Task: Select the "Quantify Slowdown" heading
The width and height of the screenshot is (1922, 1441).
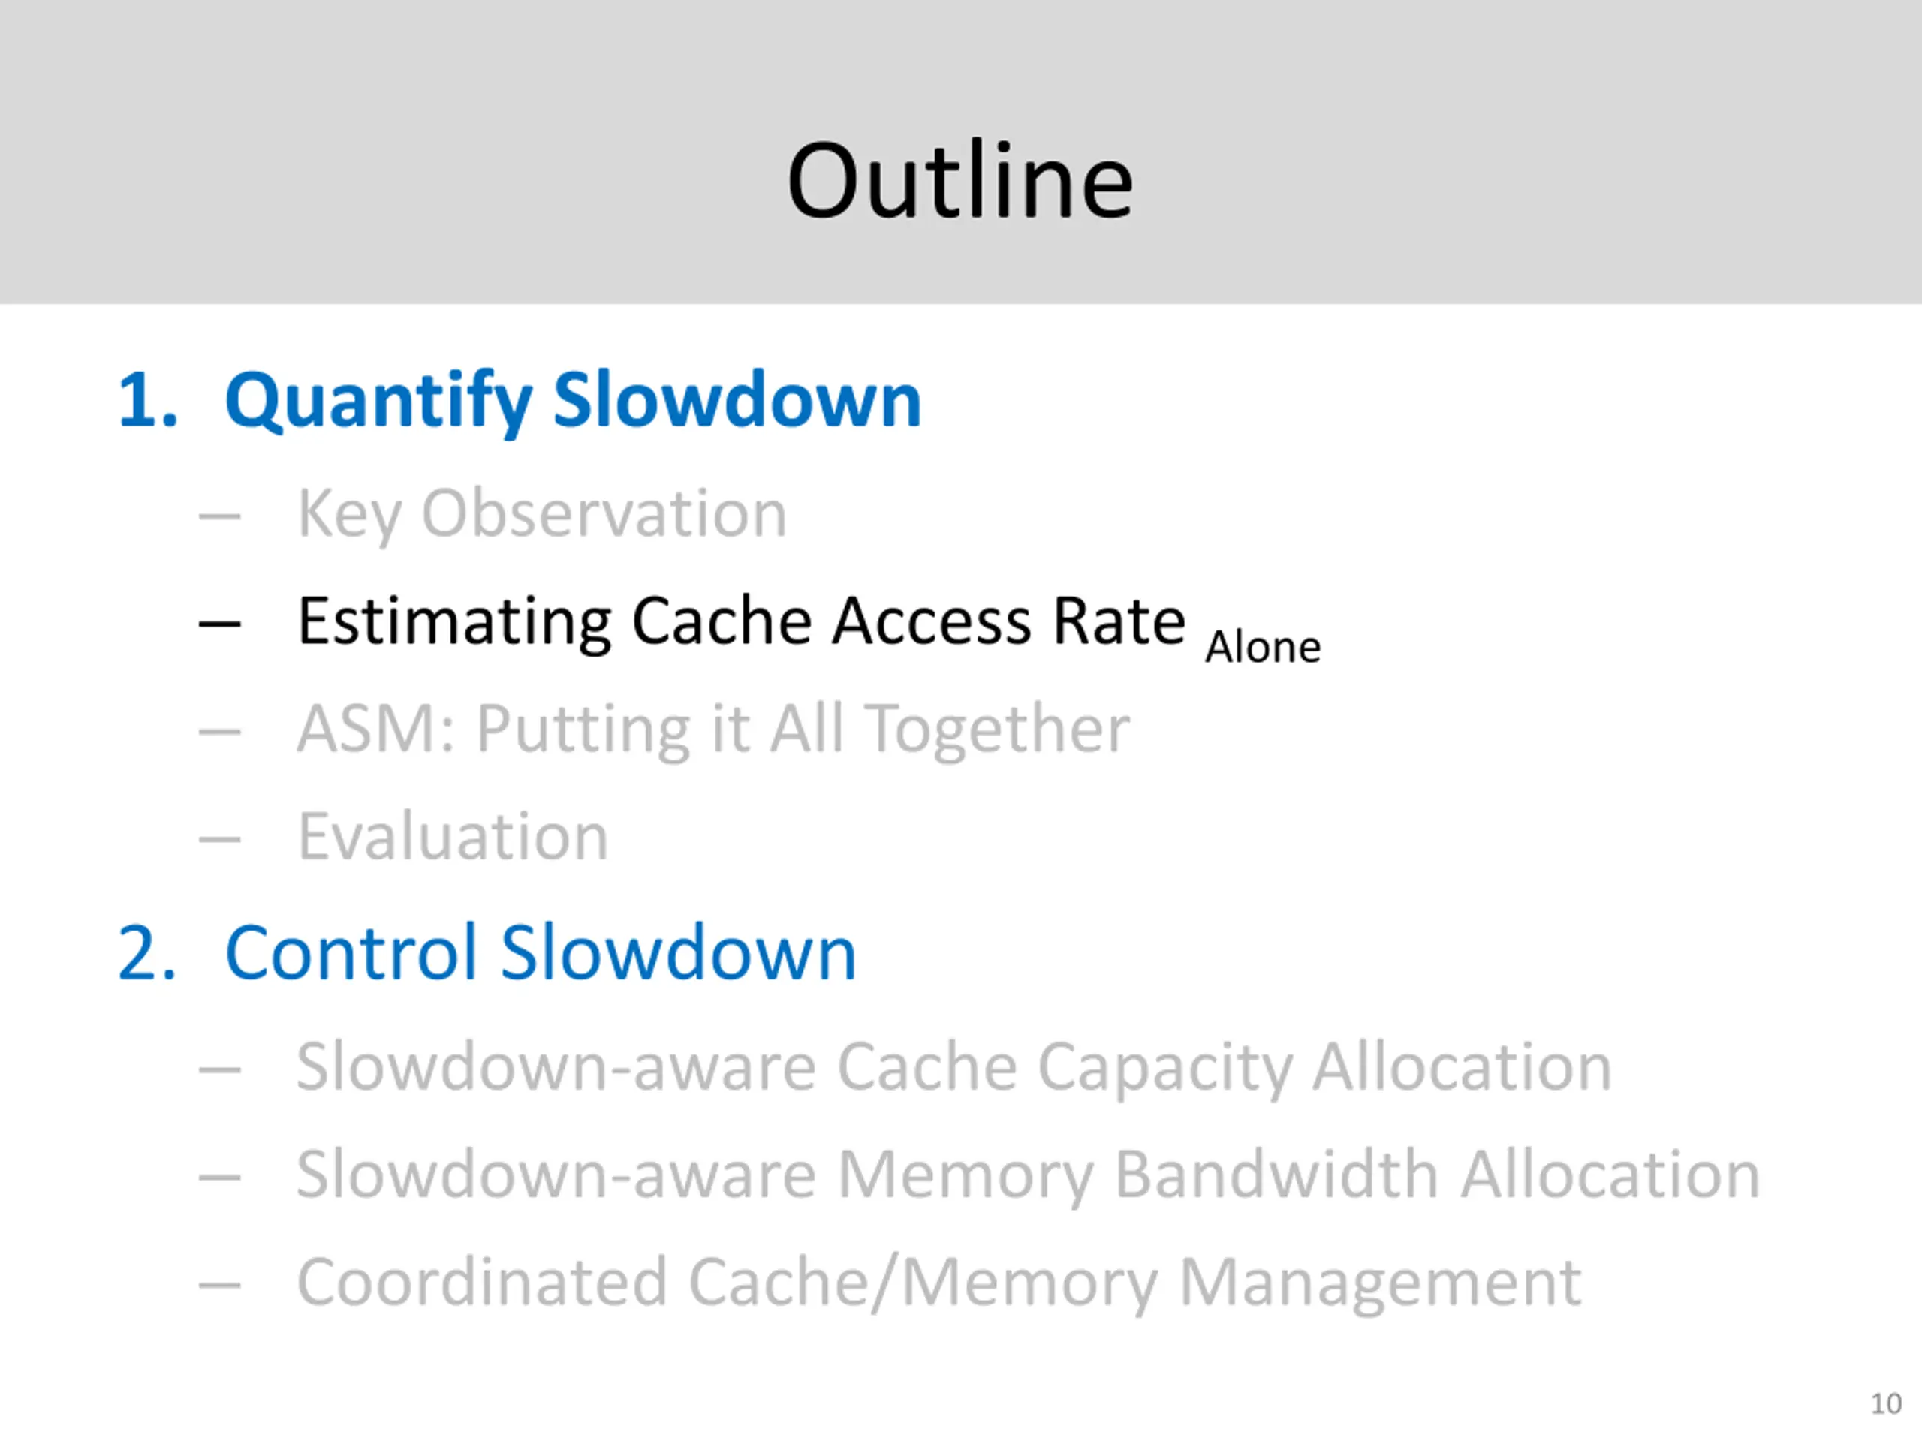Action: 572,401
